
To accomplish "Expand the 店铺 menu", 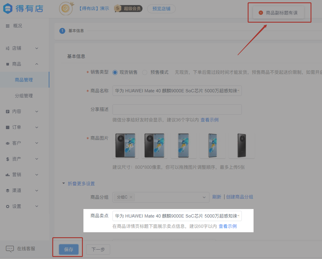I will 37,48.
